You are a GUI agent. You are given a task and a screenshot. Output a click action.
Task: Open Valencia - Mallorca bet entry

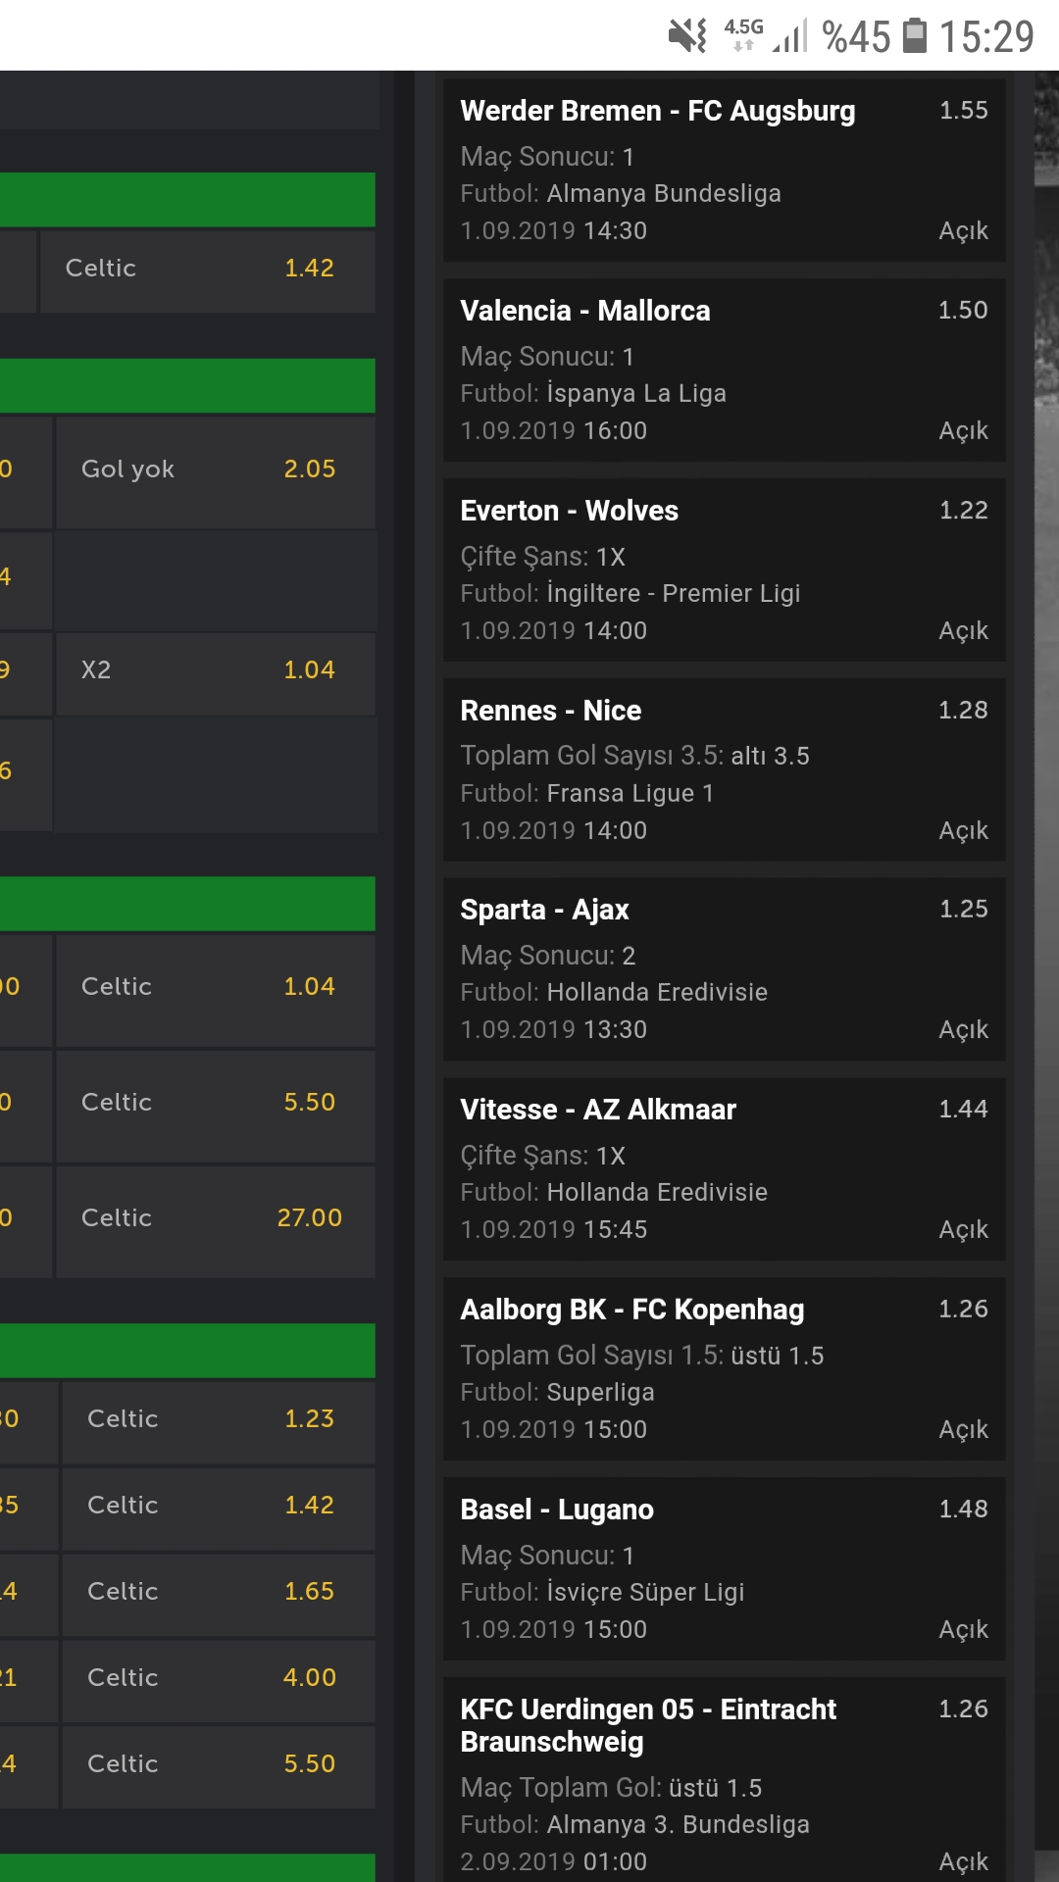click(x=725, y=370)
